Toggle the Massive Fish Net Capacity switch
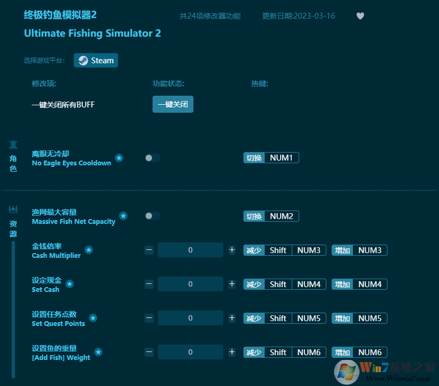 point(152,216)
